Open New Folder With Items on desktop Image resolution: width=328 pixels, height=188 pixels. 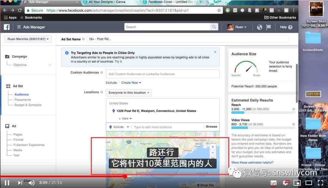point(313,129)
